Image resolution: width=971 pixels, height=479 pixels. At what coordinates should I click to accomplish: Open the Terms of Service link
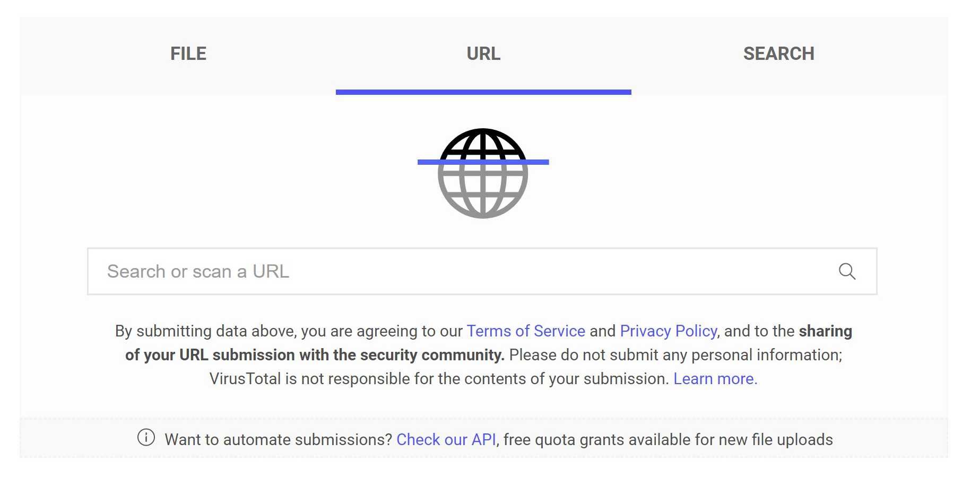coord(526,331)
